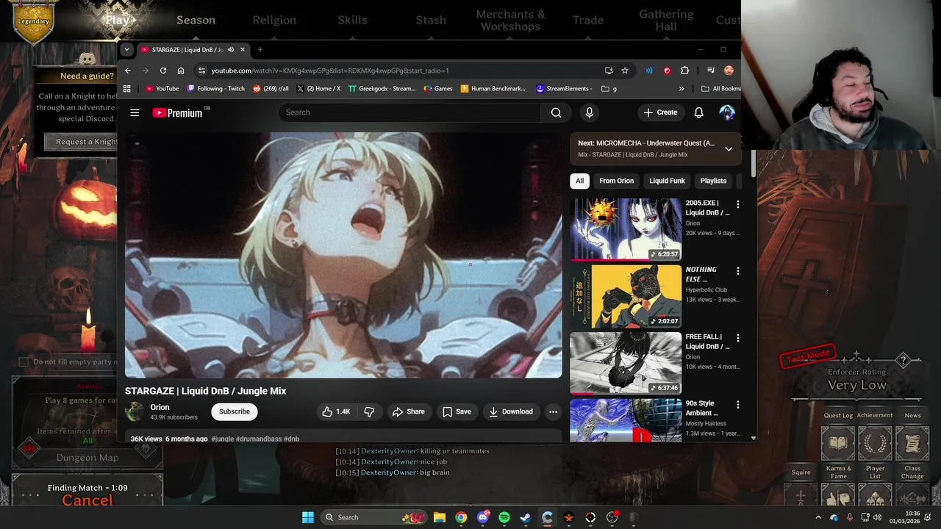Image resolution: width=941 pixels, height=529 pixels.
Task: Click the YouTube search magnifier button
Action: click(556, 112)
